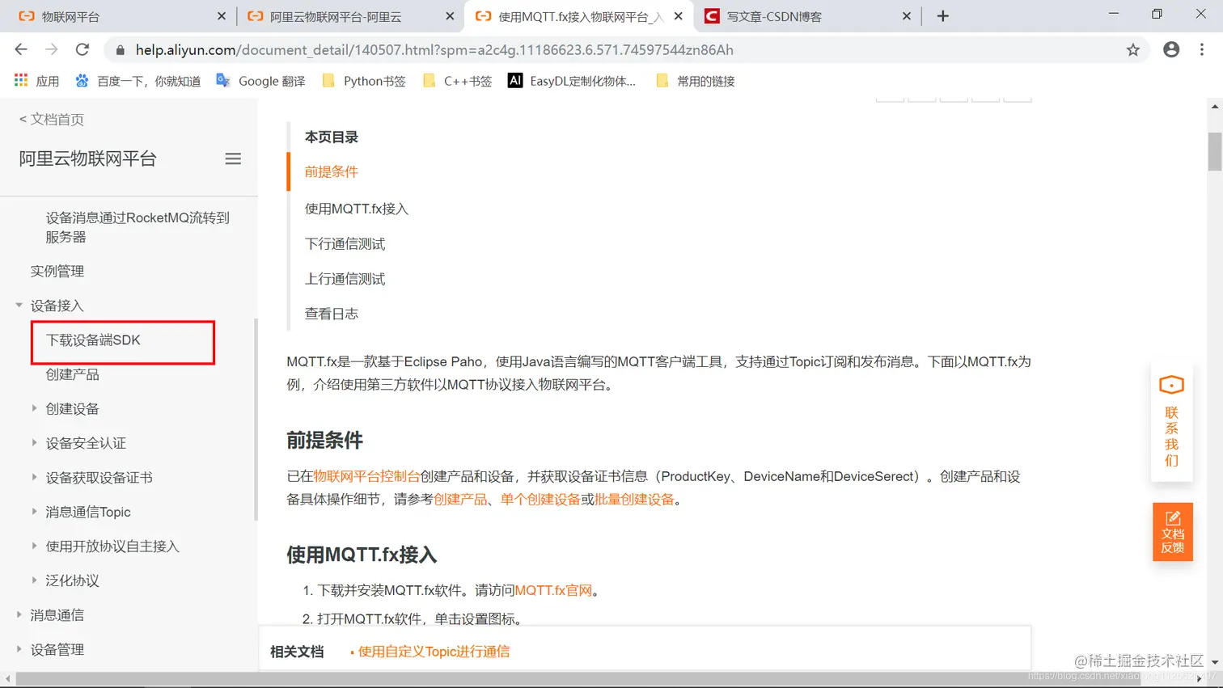The image size is (1223, 688).
Task: Close the 使用MQTT.fx接入物联网平台 tab
Action: point(678,16)
